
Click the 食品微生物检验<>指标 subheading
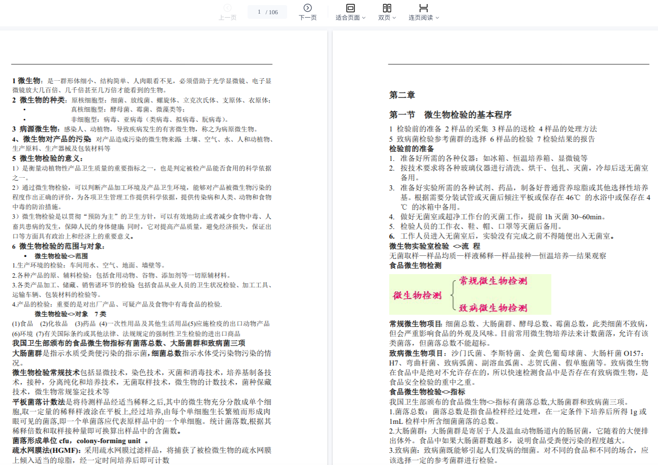427,392
